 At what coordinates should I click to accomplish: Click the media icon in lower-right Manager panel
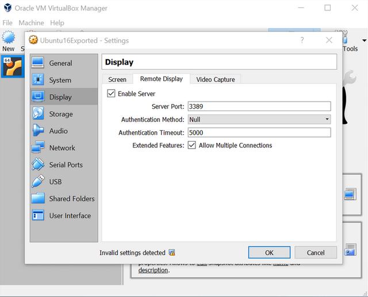pos(350,250)
